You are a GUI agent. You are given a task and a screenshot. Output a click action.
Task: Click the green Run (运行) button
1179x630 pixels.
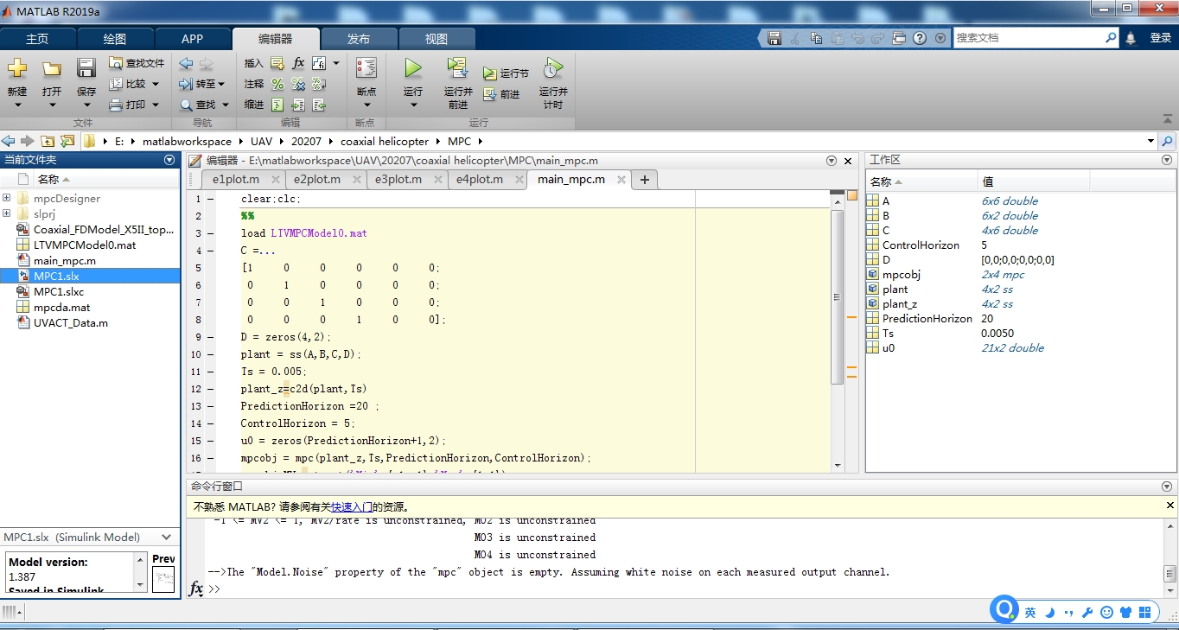pyautogui.click(x=413, y=68)
